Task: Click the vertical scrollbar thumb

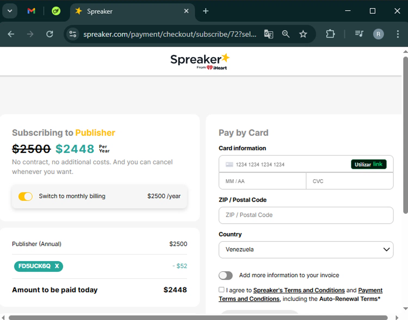Action: pyautogui.click(x=405, y=135)
